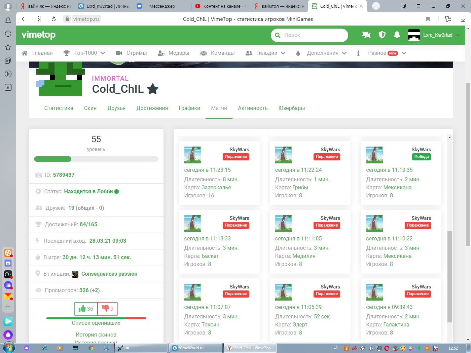Switch to the Статистика tab
The image size is (471, 353).
pos(59,108)
